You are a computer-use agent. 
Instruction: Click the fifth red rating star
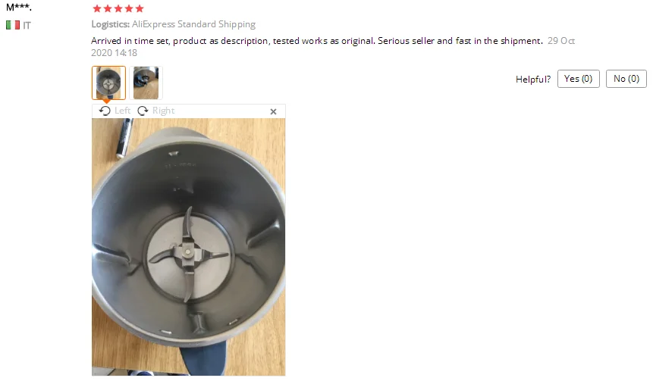pos(140,8)
